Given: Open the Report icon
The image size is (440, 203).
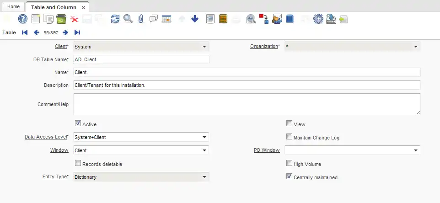Looking at the screenshot, I should point(210,19).
